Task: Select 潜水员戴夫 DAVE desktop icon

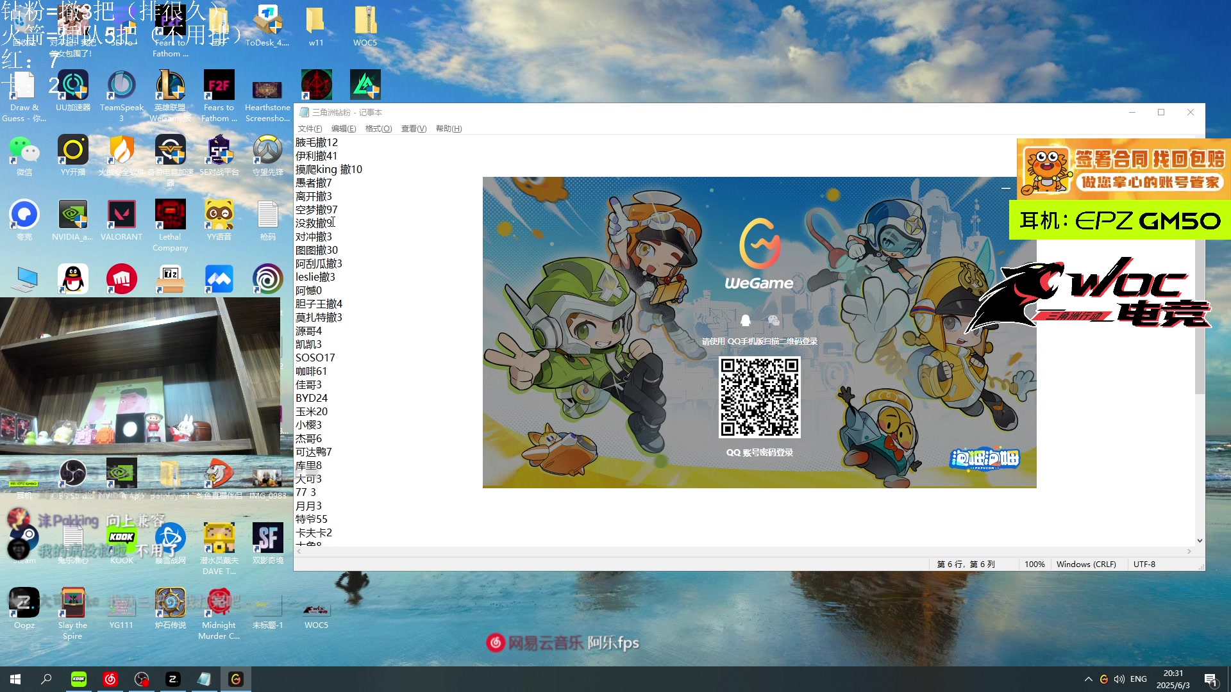Action: (219, 549)
